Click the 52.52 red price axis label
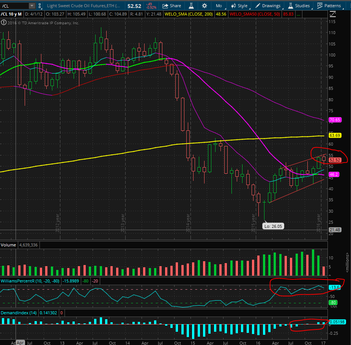 (x=335, y=160)
